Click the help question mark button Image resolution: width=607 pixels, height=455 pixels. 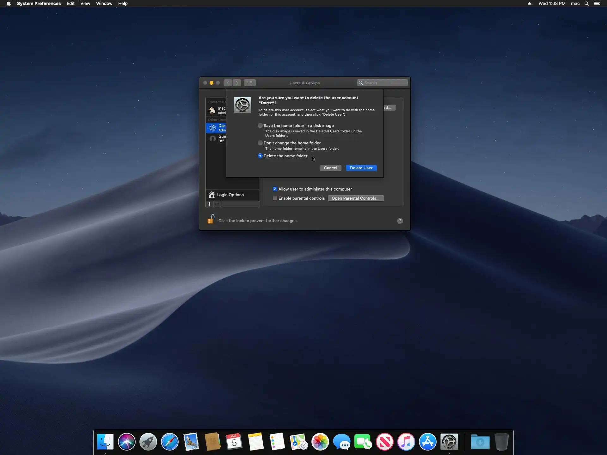click(400, 221)
